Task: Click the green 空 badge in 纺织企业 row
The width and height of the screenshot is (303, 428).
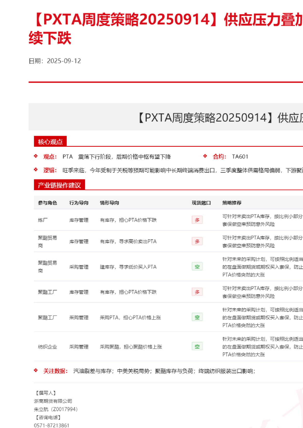Action: (197, 346)
